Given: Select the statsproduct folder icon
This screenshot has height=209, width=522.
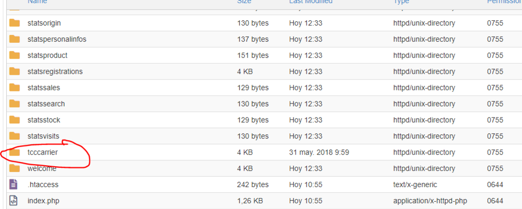Looking at the screenshot, I should (x=15, y=55).
